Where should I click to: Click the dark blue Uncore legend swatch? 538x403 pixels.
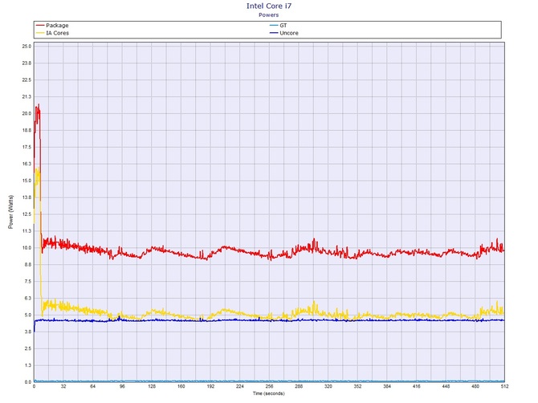[x=274, y=33]
